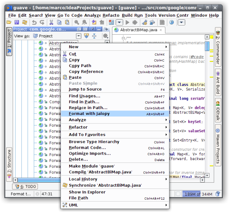Image resolution: width=229 pixels, height=212 pixels.
Task: Expand the UML submenu
Action: (x=115, y=205)
